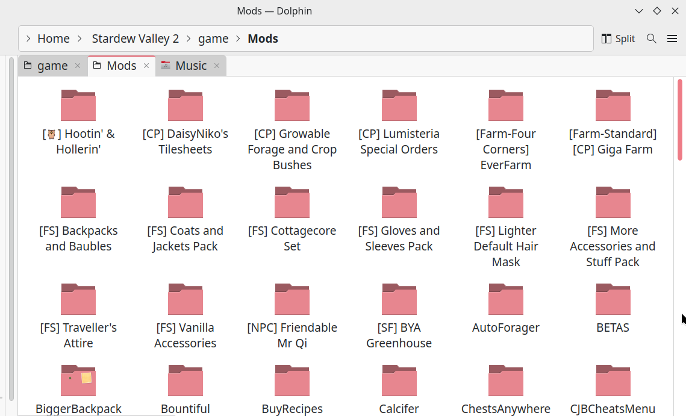Select the [NPC] Friendable Mr Qi folder icon
This screenshot has width=686, height=416.
[292, 300]
